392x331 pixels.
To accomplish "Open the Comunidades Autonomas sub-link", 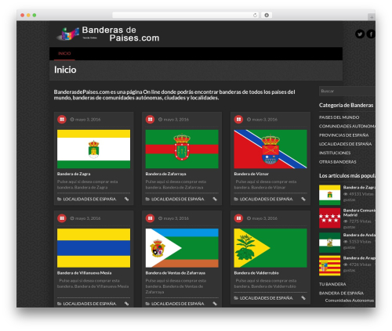I will point(350,300).
